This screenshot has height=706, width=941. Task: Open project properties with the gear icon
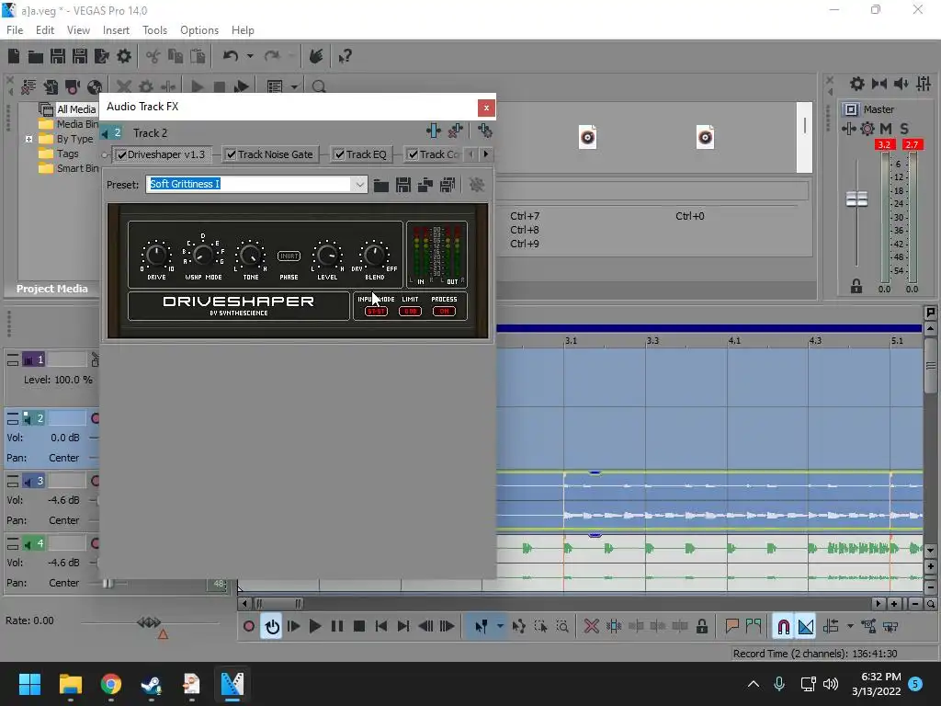pyautogui.click(x=124, y=56)
